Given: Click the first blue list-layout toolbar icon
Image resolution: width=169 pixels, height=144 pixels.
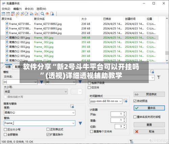Looking at the screenshot, I should 3,14.
